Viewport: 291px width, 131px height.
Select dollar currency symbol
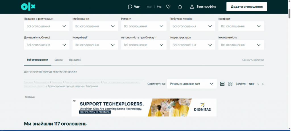pyautogui.click(x=258, y=84)
